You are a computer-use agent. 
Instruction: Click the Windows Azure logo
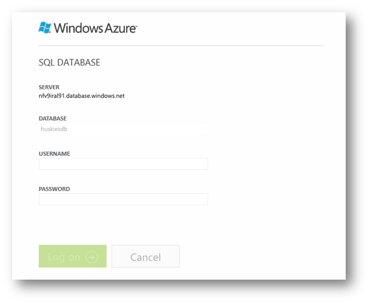click(87, 28)
